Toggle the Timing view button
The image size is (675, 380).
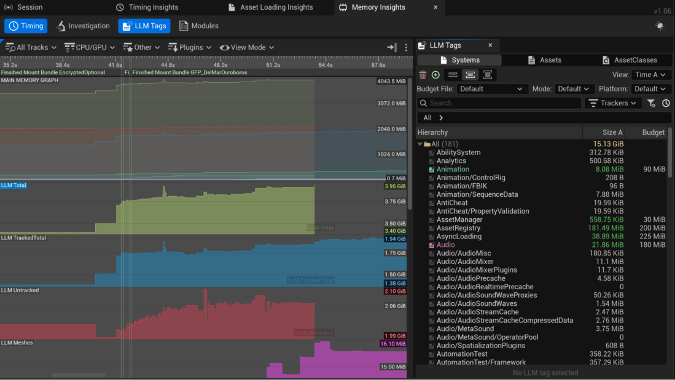[26, 26]
